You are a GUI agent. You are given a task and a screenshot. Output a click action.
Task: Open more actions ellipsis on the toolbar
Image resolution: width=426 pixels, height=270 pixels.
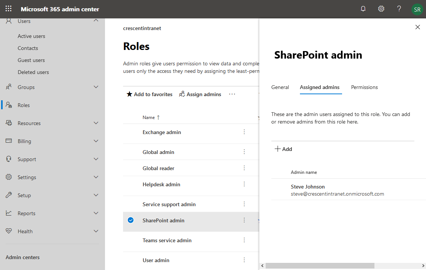[232, 94]
